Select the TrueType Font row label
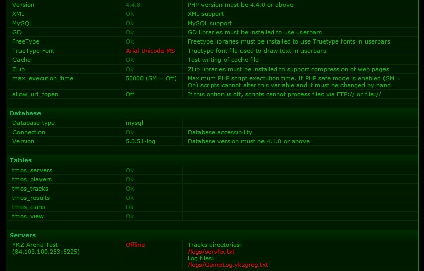This screenshot has height=271, width=424. click(x=33, y=51)
